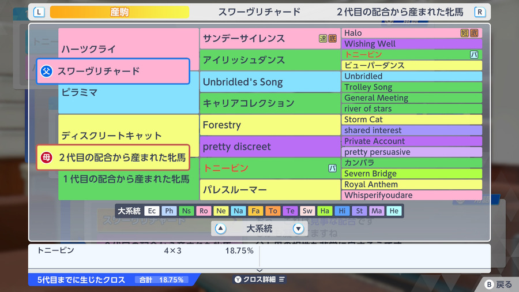519x292 pixels.
Task: Select the 2代目の配合から産まれた牝馬 header tab
Action: click(x=400, y=12)
